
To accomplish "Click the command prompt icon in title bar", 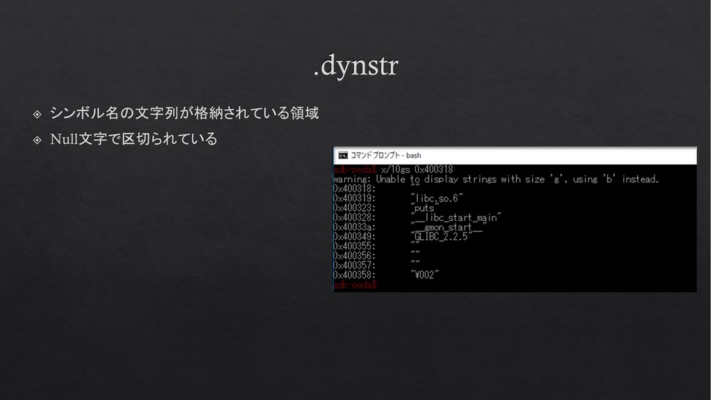I will 343,156.
